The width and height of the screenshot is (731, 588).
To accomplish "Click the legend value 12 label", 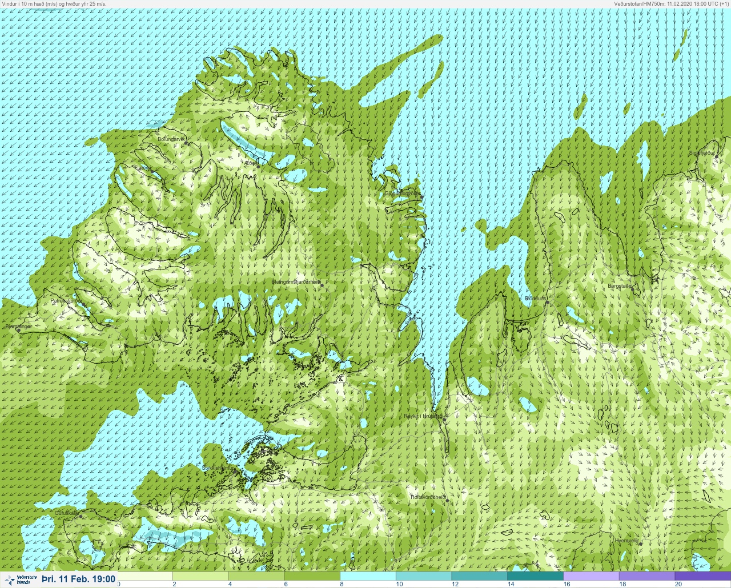I will (x=455, y=584).
